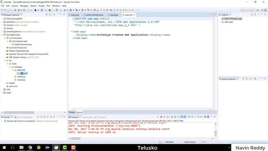268x151 pixels.
Task: Toggle Show Console on error output
Action: pos(185,117)
